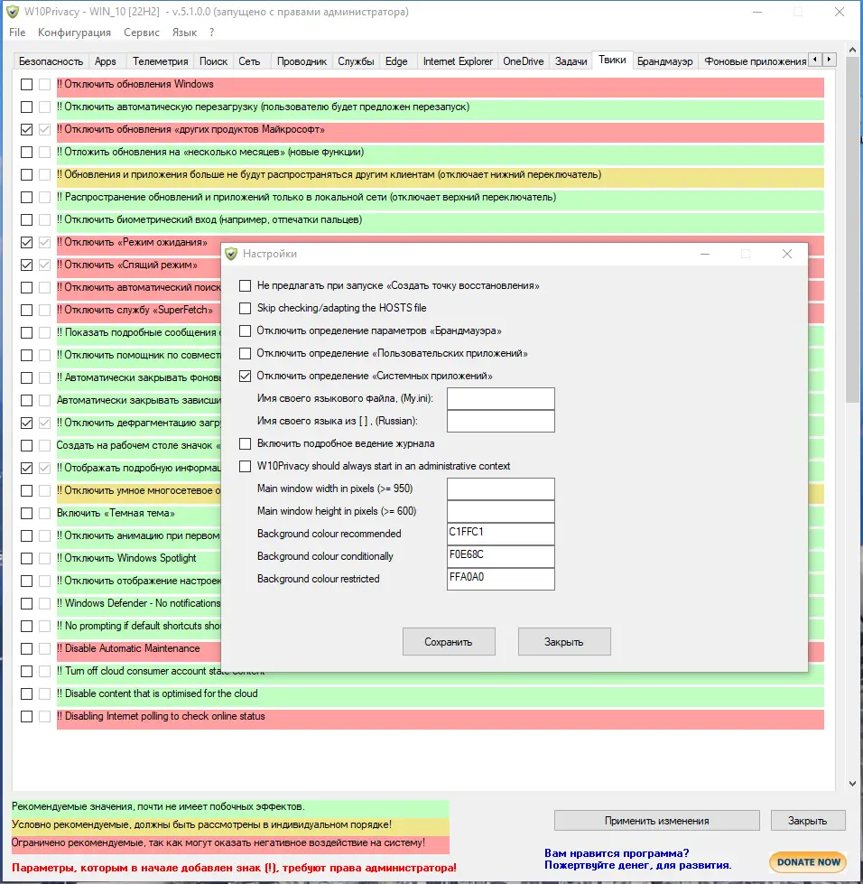The image size is (863, 884).
Task: Enable Включить подробное ведение журнала
Action: coord(246,443)
